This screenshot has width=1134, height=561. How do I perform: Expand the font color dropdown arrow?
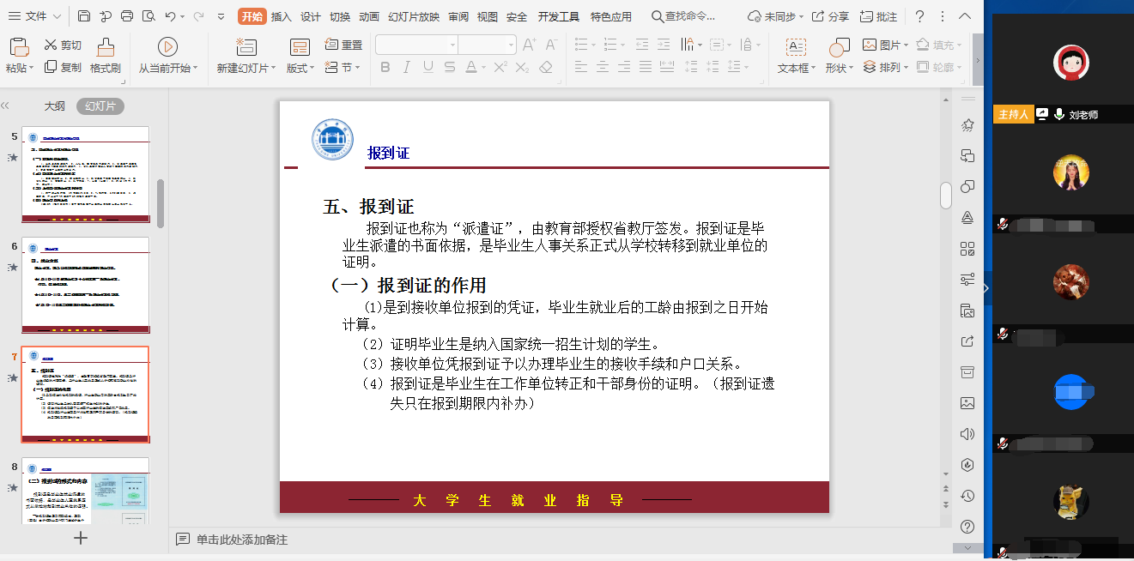pos(484,67)
